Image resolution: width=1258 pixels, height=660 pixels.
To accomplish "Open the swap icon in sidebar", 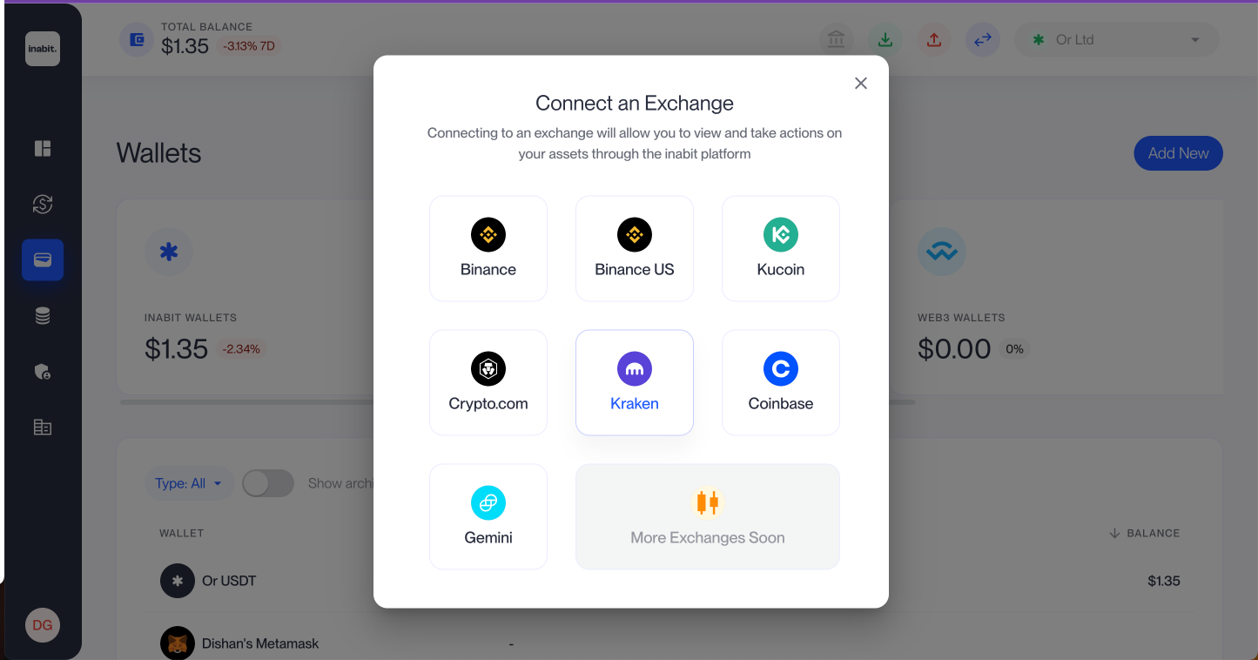I will [43, 204].
